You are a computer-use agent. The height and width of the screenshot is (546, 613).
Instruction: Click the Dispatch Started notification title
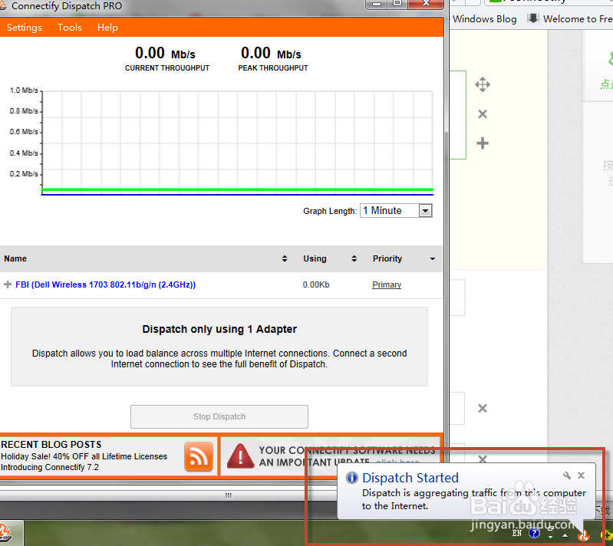point(410,478)
